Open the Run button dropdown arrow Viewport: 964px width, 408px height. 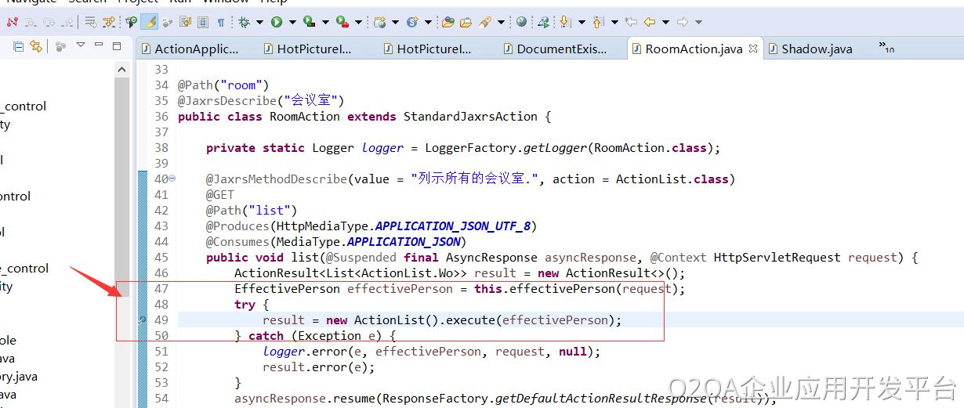point(292,22)
